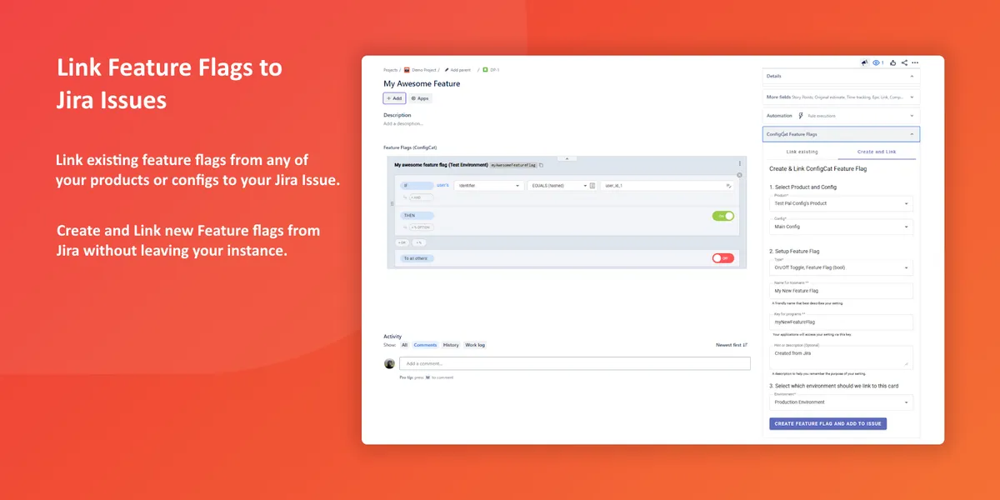Click the Name for humans field

point(841,291)
